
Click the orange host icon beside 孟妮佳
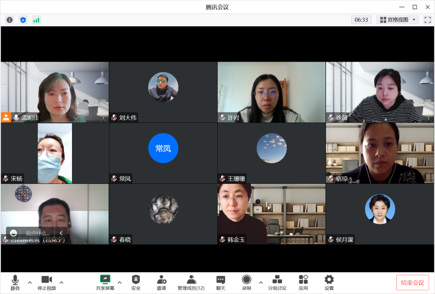(x=6, y=117)
